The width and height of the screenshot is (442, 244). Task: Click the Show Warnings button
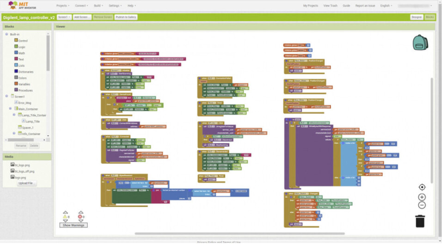[x=74, y=225]
